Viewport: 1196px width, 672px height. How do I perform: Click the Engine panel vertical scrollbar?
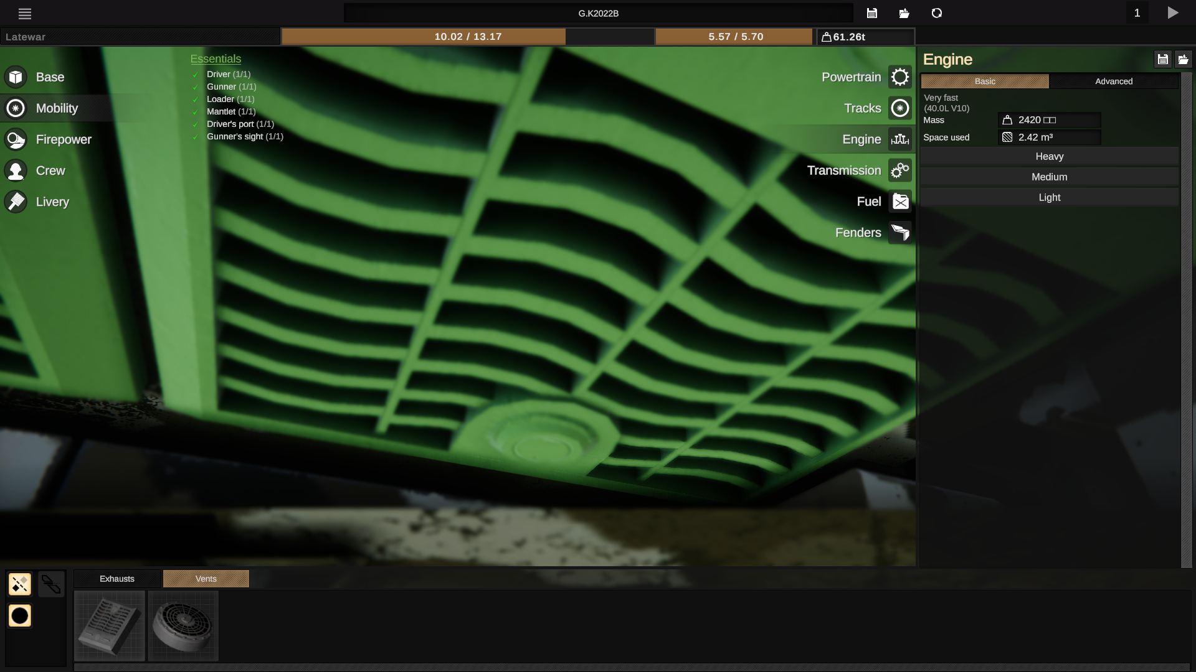[1186, 320]
